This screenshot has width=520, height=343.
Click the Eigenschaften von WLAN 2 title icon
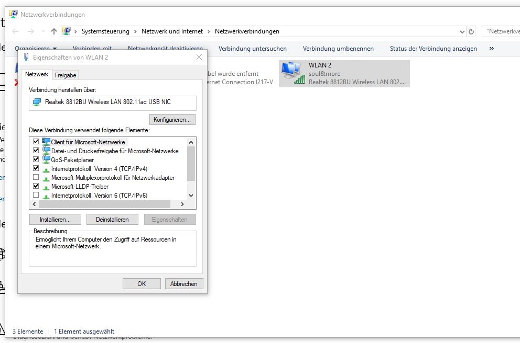pyautogui.click(x=26, y=57)
